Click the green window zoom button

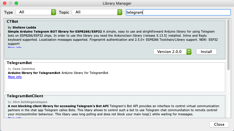(x=16, y=3)
